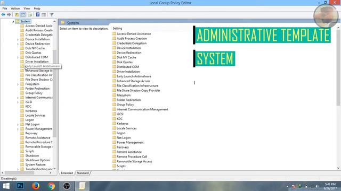Open Help via blue question-mark icon
341x191 pixels.
coord(38,15)
